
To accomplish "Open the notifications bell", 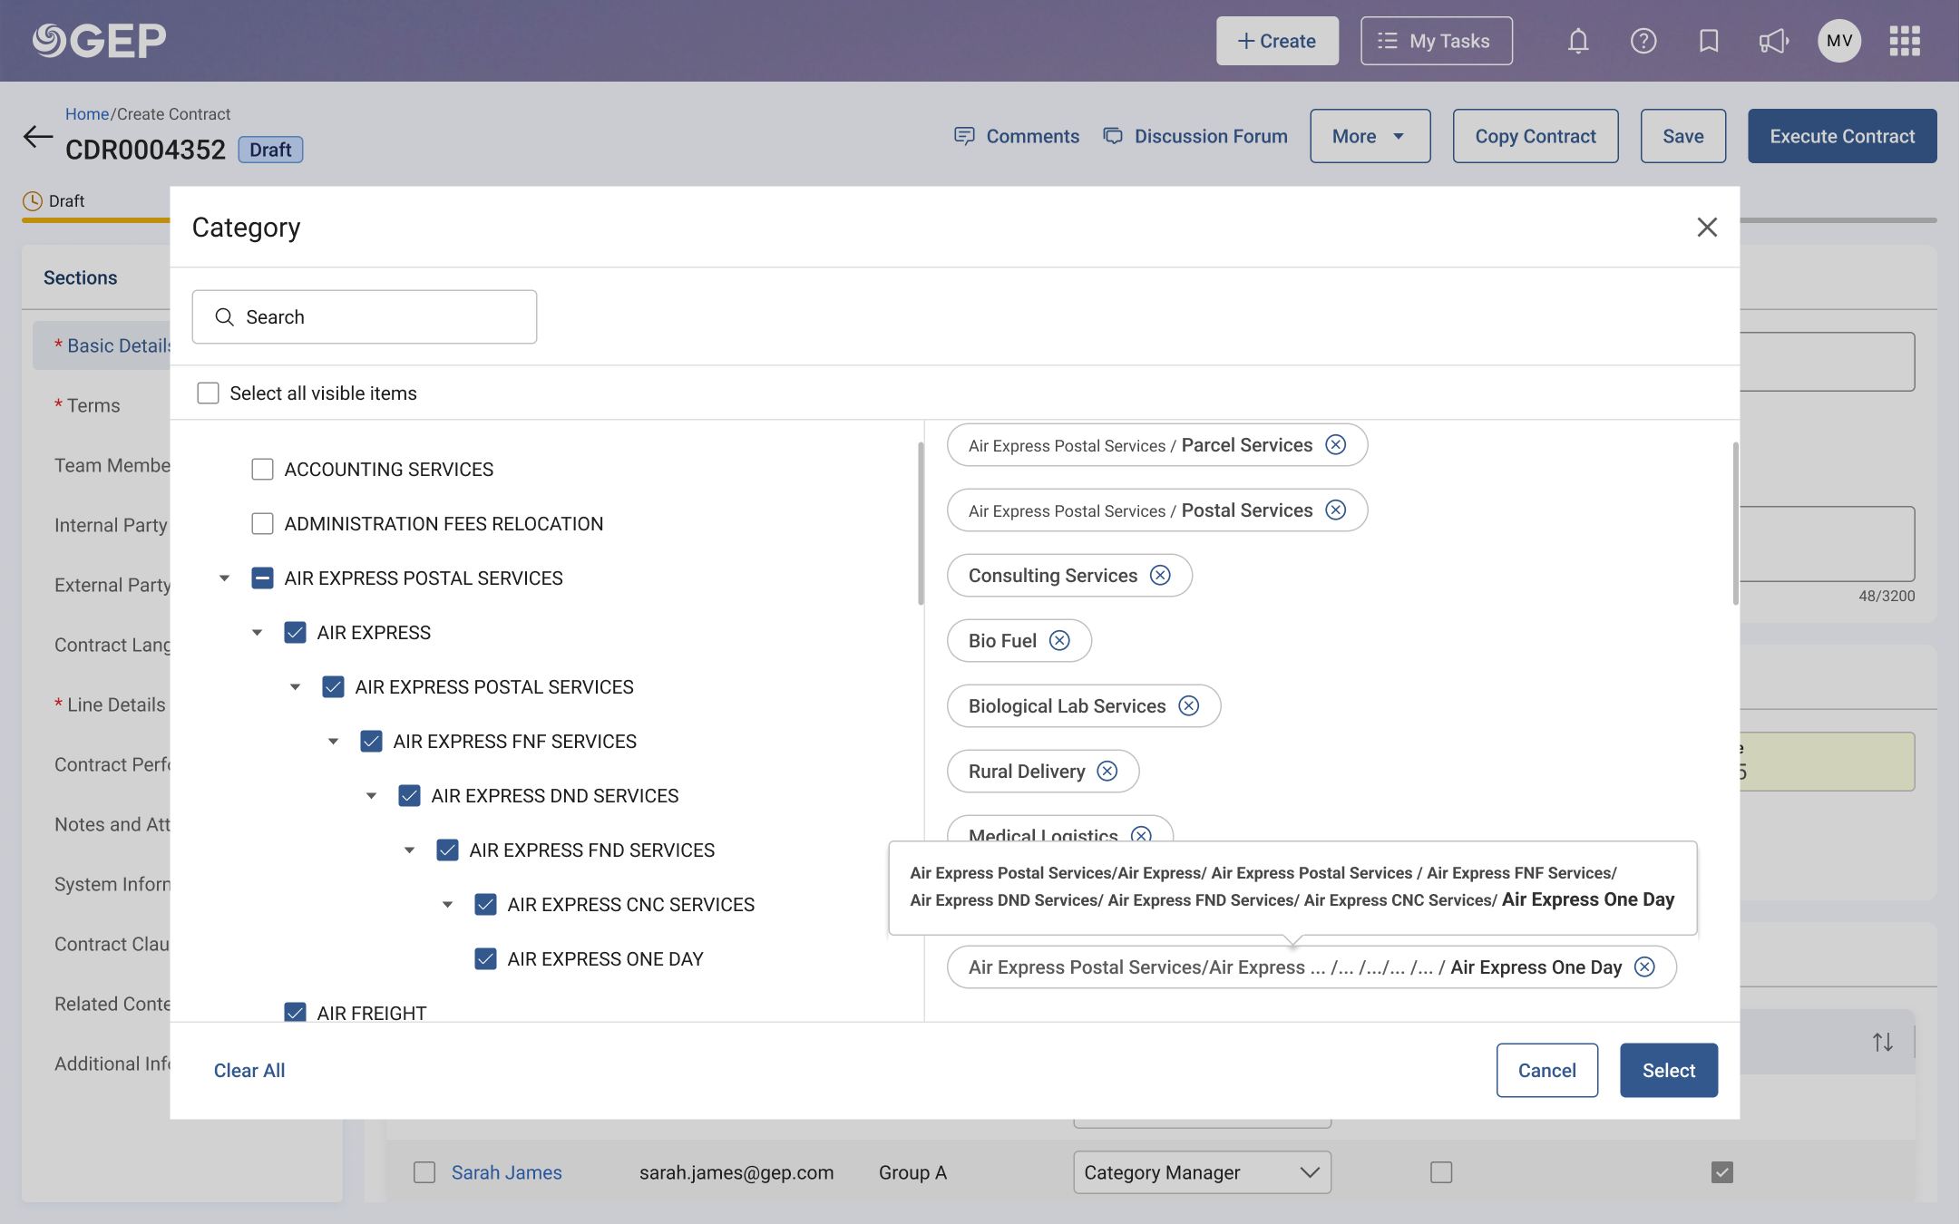I will click(1578, 41).
